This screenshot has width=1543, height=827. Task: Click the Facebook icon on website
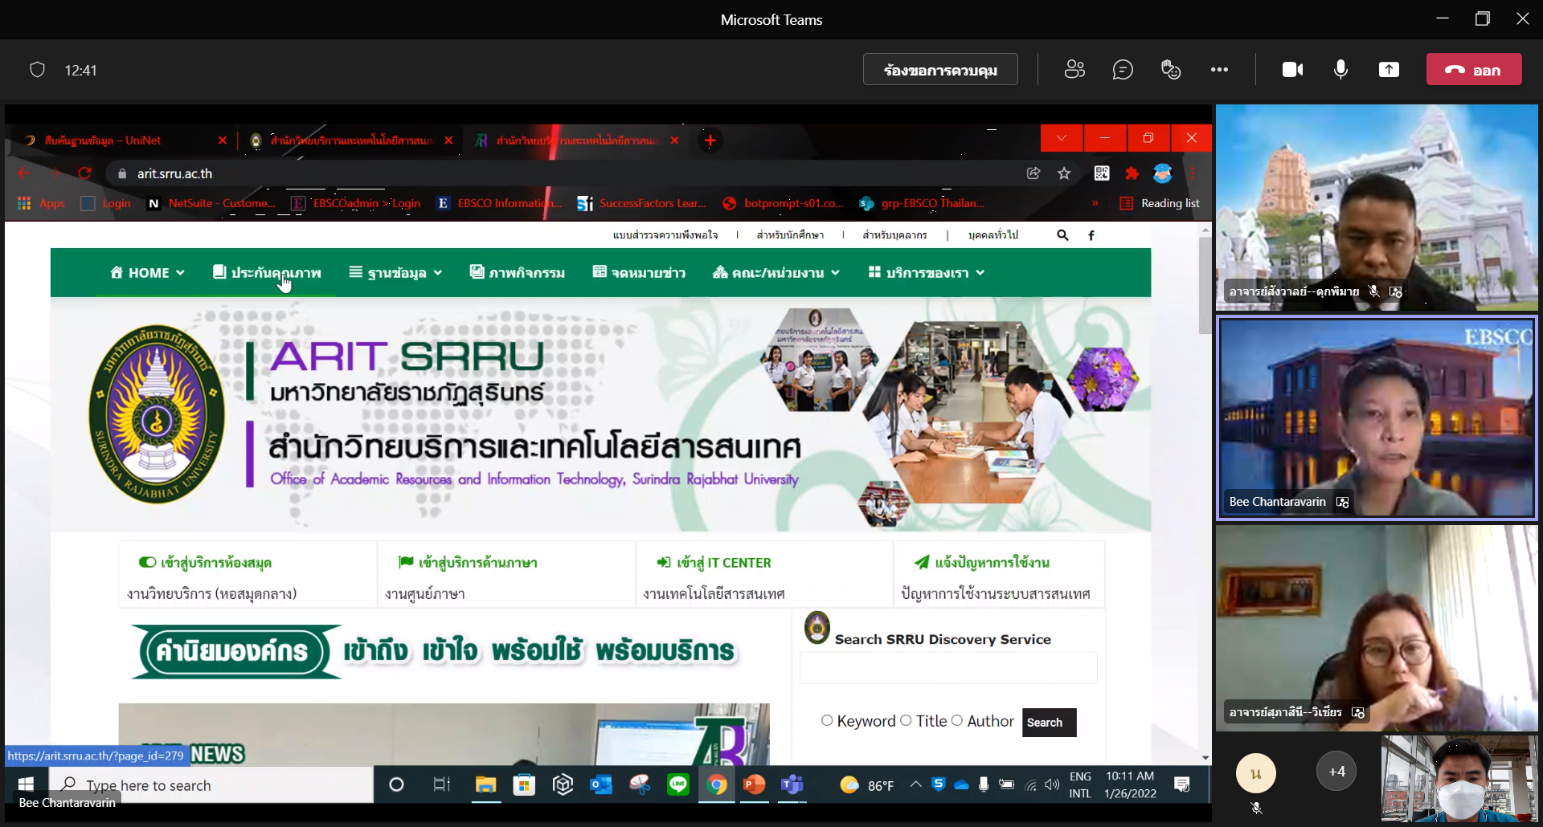[1091, 235]
